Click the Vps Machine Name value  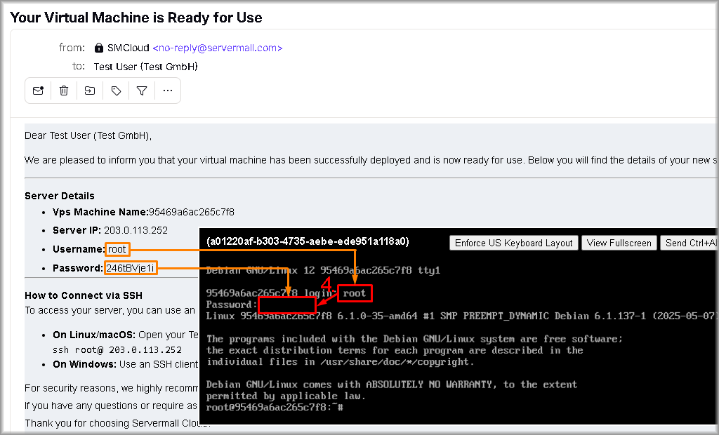pyautogui.click(x=191, y=212)
